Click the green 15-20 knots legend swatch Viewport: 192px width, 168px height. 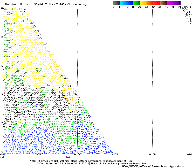(136, 3)
